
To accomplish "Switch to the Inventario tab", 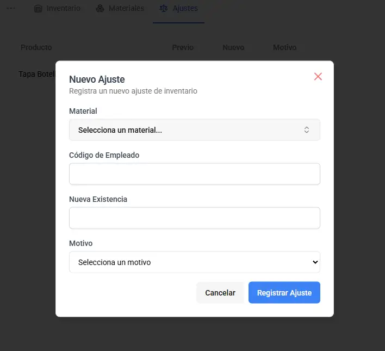I will coord(57,8).
